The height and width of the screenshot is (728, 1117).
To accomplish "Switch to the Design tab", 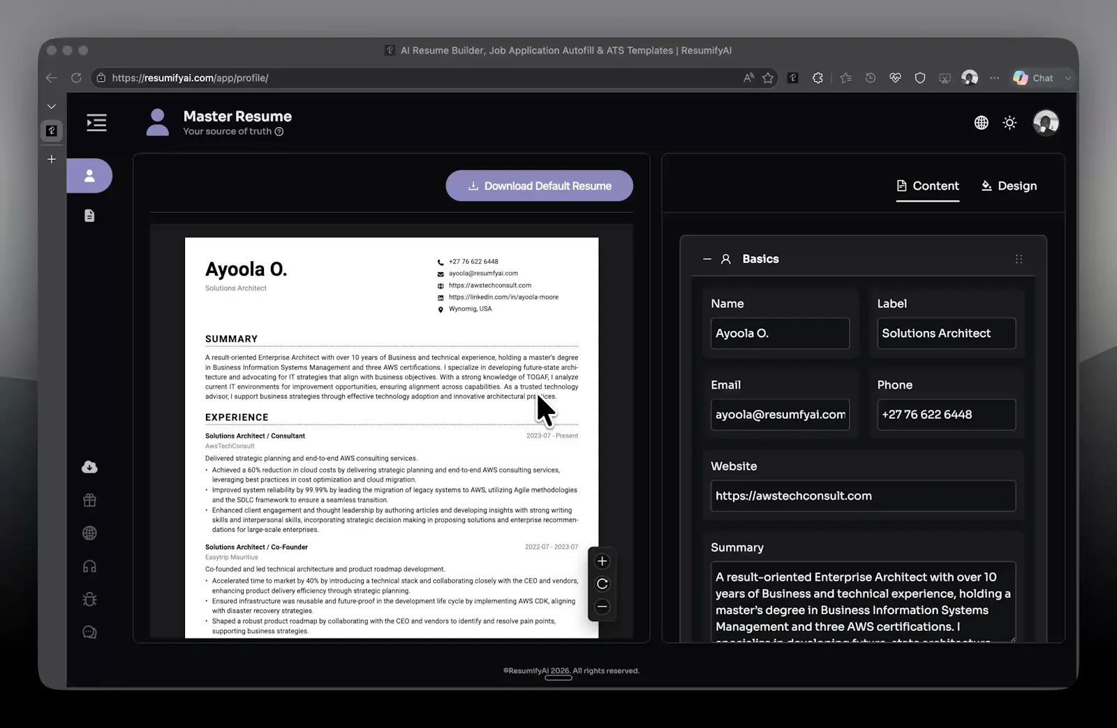I will coord(1009,186).
